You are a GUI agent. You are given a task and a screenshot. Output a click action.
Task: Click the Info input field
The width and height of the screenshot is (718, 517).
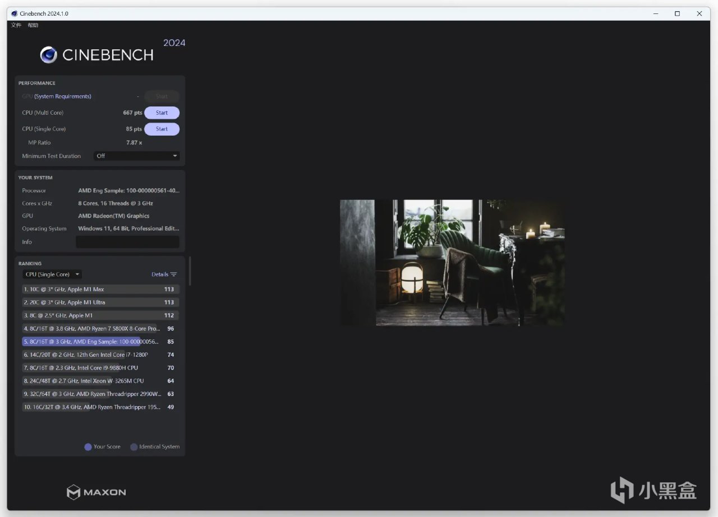click(127, 242)
